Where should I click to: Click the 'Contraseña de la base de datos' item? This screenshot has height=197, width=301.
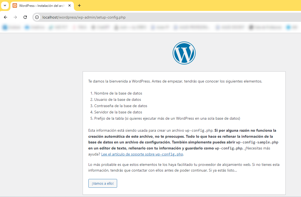click(121, 106)
